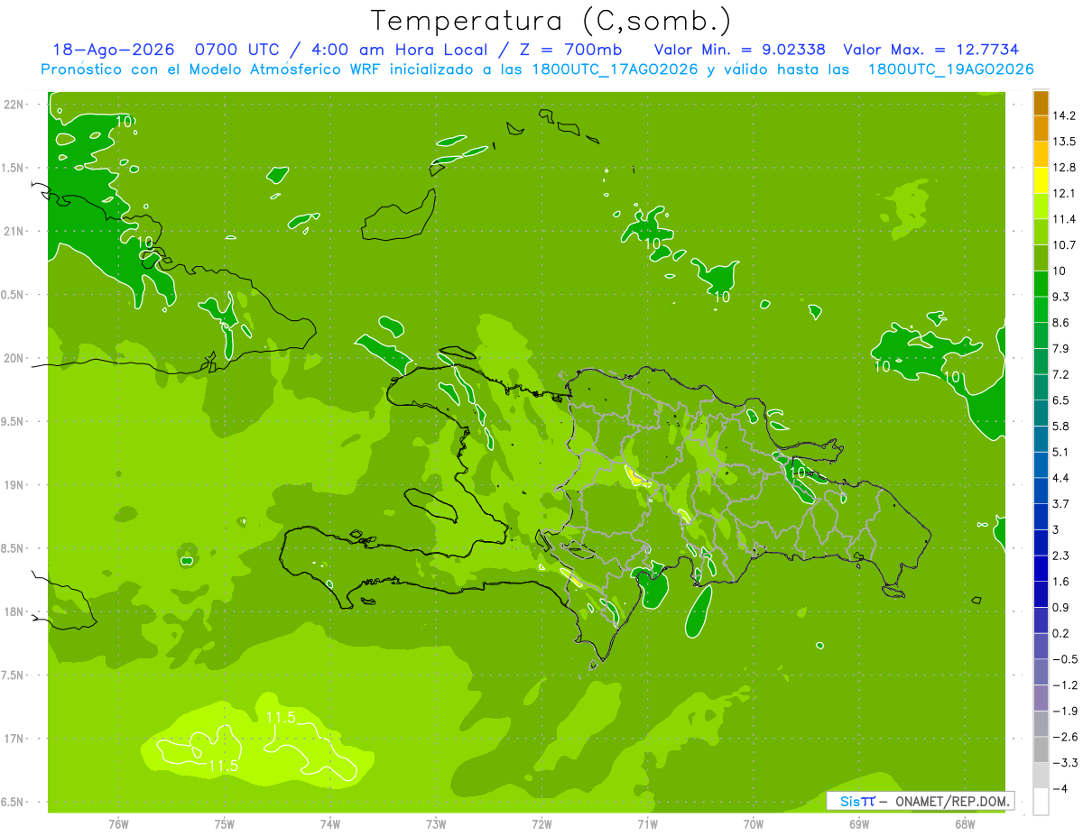Click the "5.8" color scale label
The image size is (1083, 836).
tap(1061, 426)
